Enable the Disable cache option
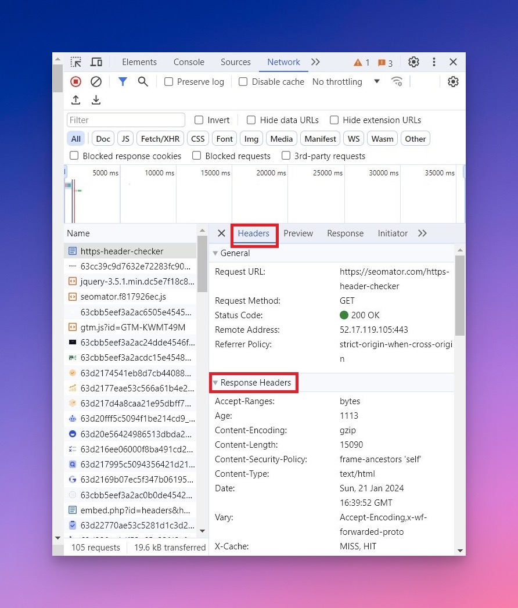This screenshot has height=608, width=518. (x=243, y=81)
